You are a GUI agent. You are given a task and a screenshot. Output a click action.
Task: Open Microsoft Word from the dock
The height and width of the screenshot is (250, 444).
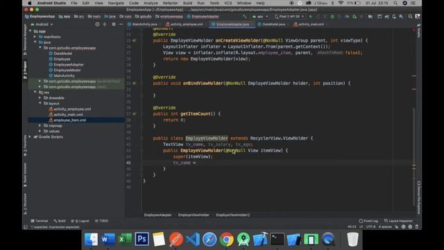108,239
